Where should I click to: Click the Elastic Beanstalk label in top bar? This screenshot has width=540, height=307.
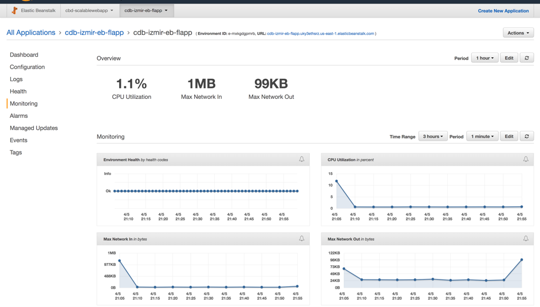[x=38, y=11]
